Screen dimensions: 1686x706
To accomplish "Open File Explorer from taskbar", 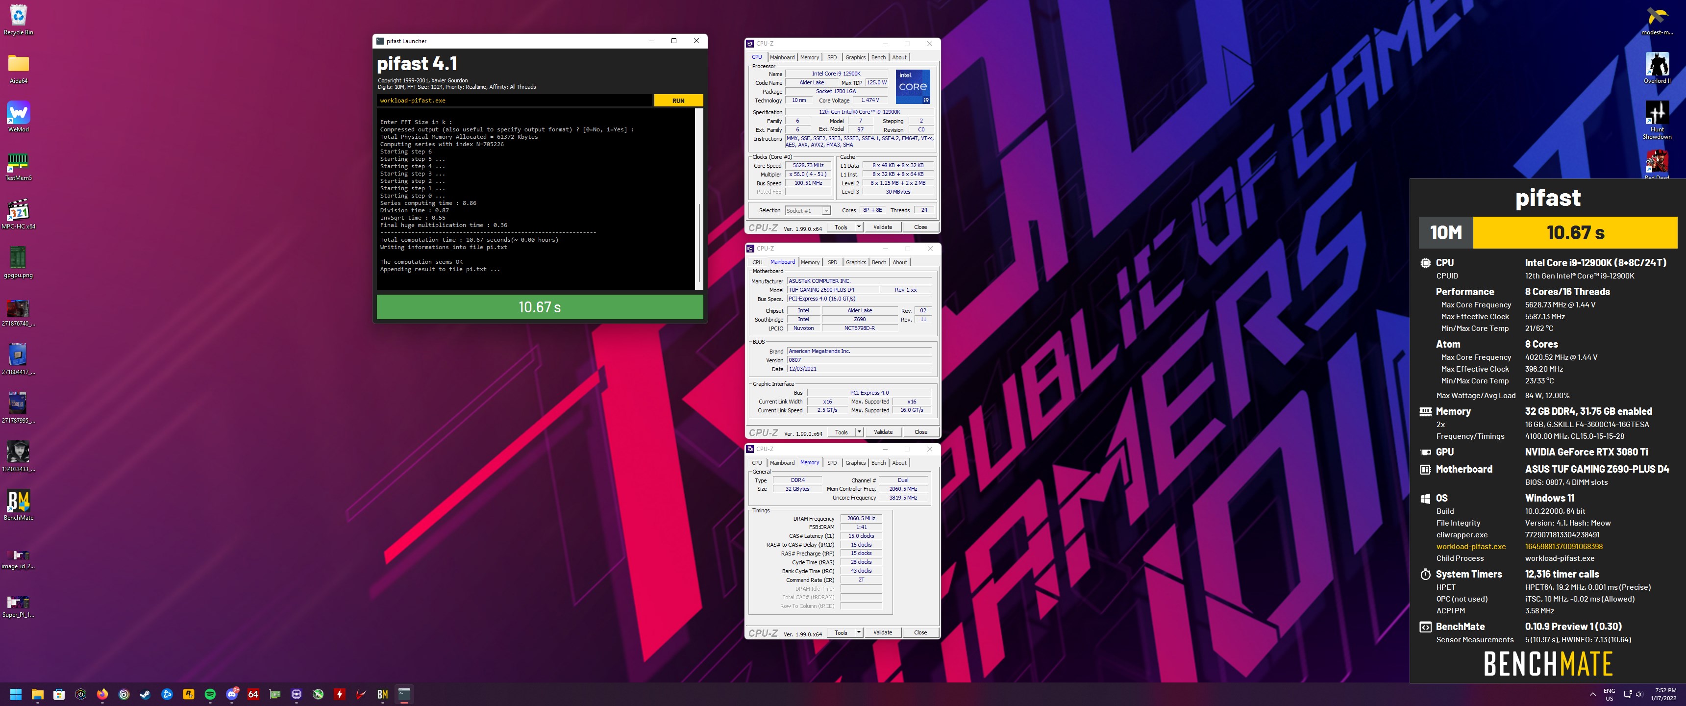I will click(37, 694).
